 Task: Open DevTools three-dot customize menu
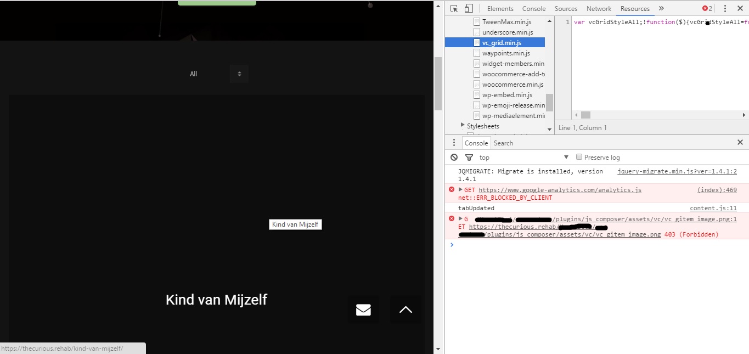[x=725, y=8]
